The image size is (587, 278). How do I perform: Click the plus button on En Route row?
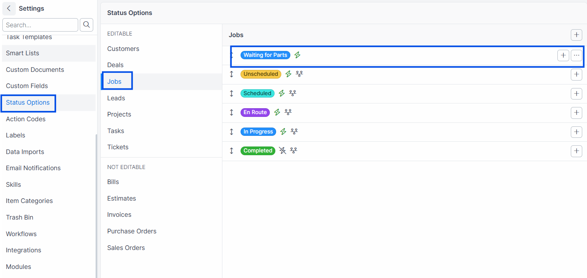(x=576, y=113)
